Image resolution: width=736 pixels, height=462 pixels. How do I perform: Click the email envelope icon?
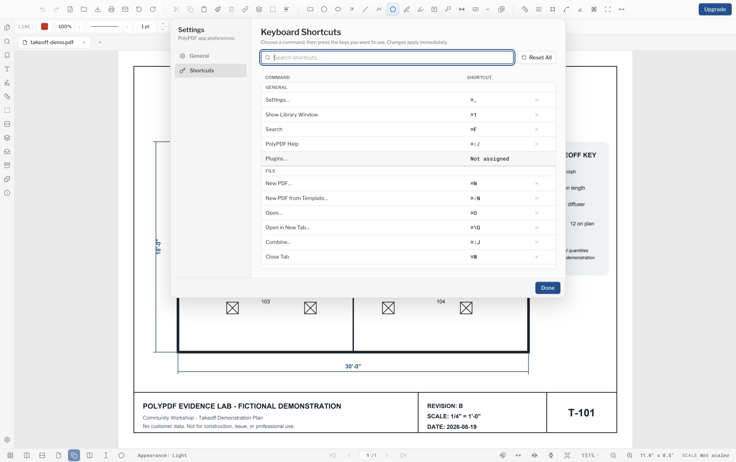125,9
